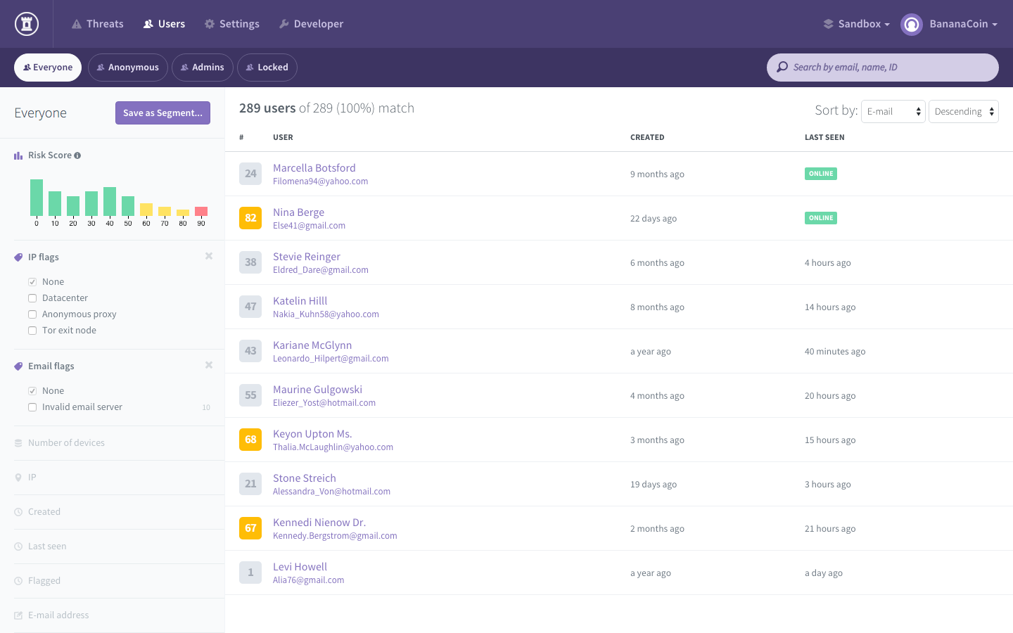This screenshot has height=633, width=1013.
Task: Enable Invalid email server checkbox
Action: (32, 407)
